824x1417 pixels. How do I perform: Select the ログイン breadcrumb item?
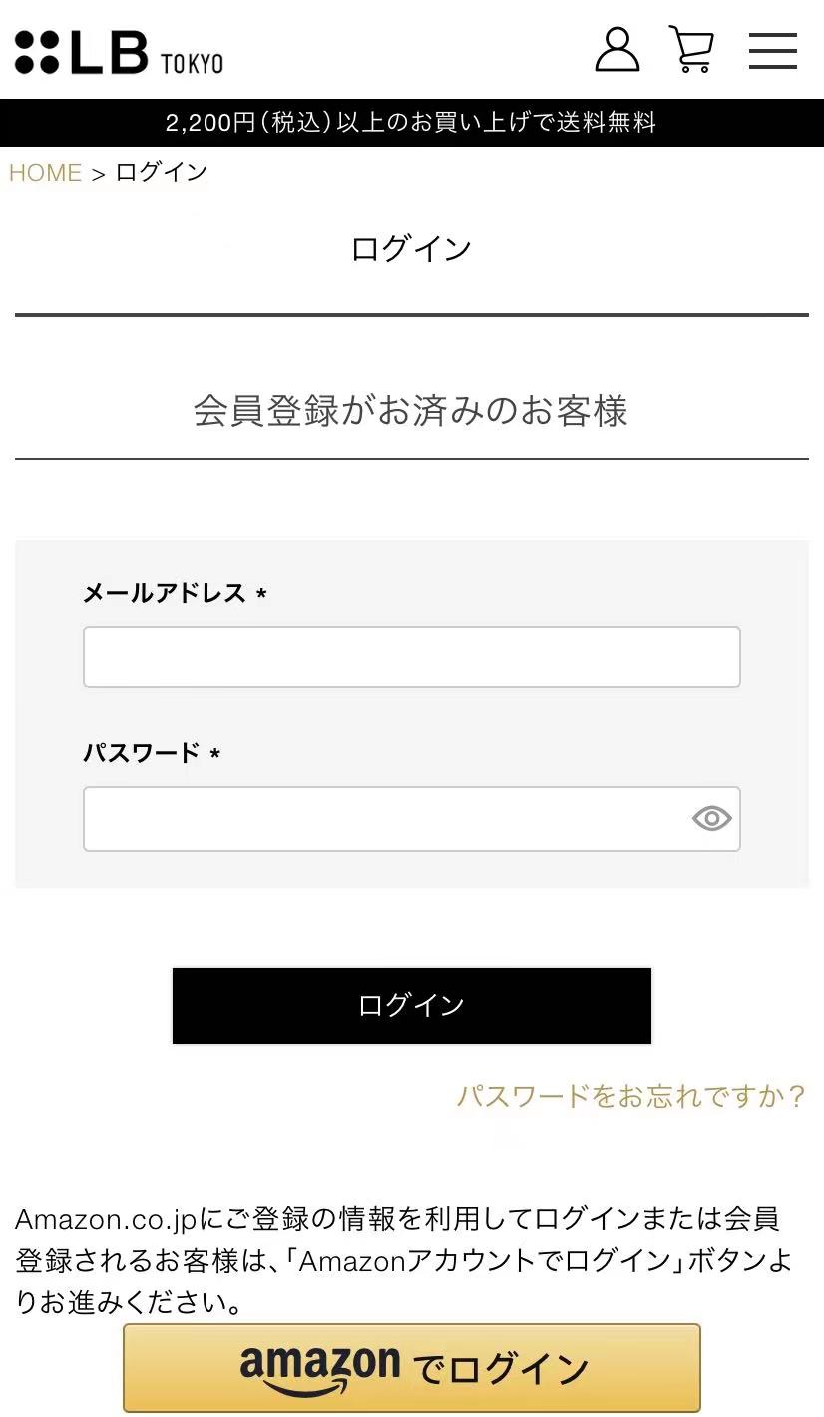160,172
